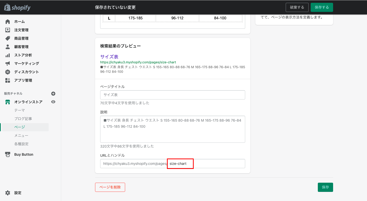
Task: Open the サイズ表 preview link
Action: (x=109, y=57)
